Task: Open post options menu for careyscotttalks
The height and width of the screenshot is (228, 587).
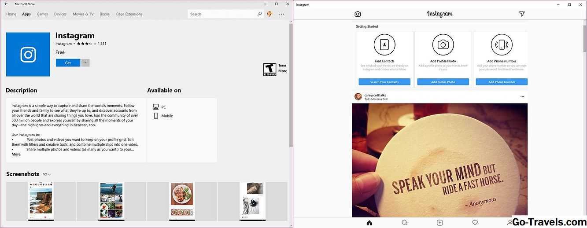Action: click(522, 96)
